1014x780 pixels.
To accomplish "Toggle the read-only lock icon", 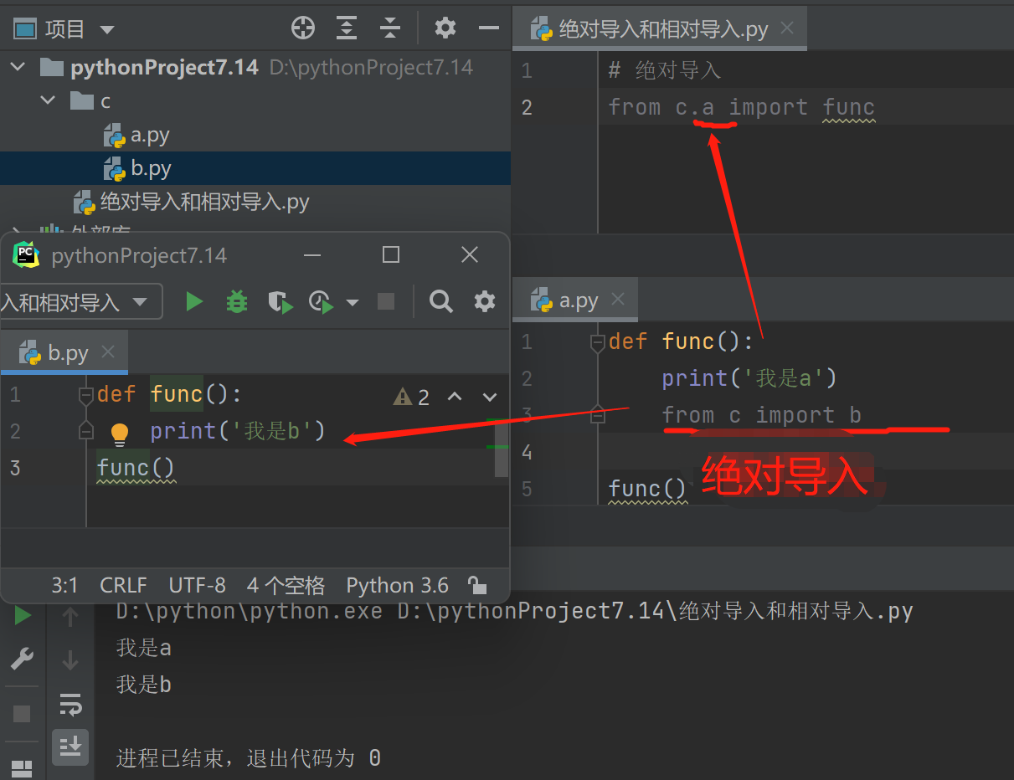I will [x=476, y=585].
